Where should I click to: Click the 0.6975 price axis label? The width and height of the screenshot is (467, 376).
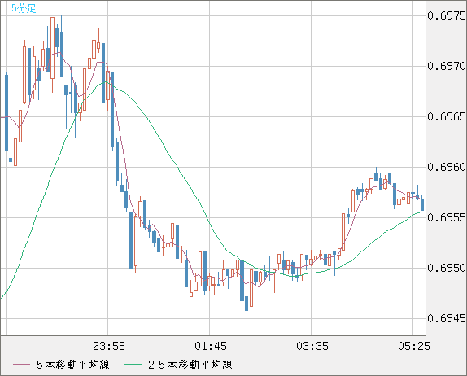click(447, 15)
